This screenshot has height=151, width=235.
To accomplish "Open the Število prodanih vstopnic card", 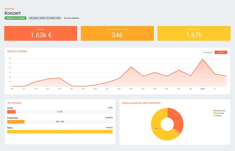I will pyautogui.click(x=117, y=34).
